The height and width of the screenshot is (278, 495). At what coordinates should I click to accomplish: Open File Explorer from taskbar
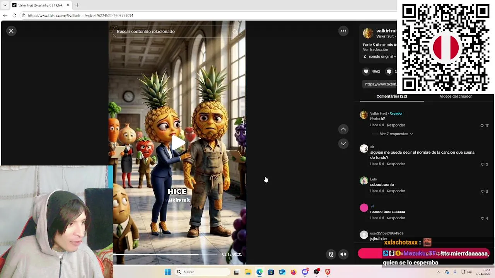[x=248, y=272]
